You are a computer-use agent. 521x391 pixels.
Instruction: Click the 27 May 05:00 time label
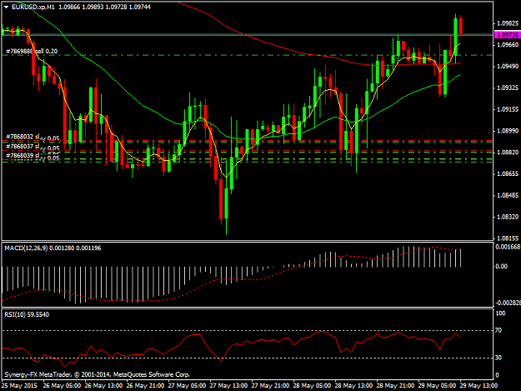pos(187,386)
